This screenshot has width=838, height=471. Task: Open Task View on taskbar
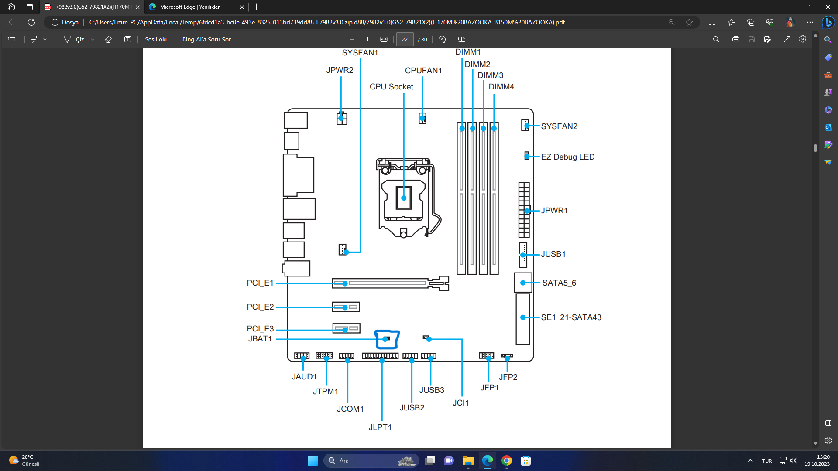[x=430, y=461]
